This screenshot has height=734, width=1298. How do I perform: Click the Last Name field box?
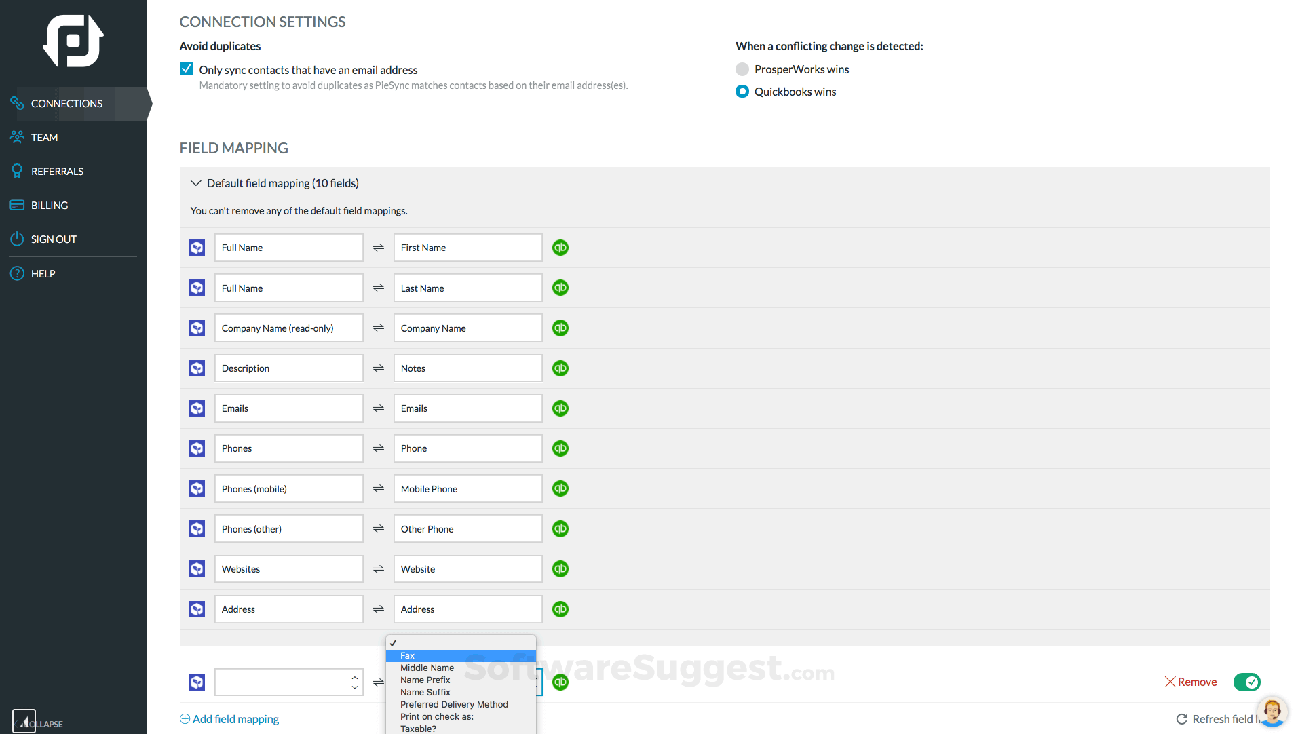[x=468, y=288]
